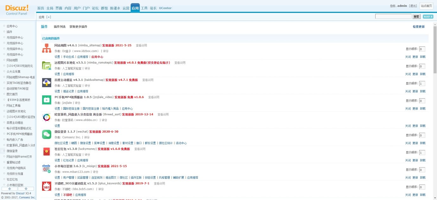Screen dimensions: 437x200
Task: Open 应用中心 in the left sidebar
Action: pos(12,26)
